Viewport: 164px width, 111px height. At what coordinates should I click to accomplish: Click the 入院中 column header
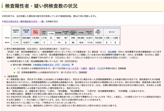[44, 33]
